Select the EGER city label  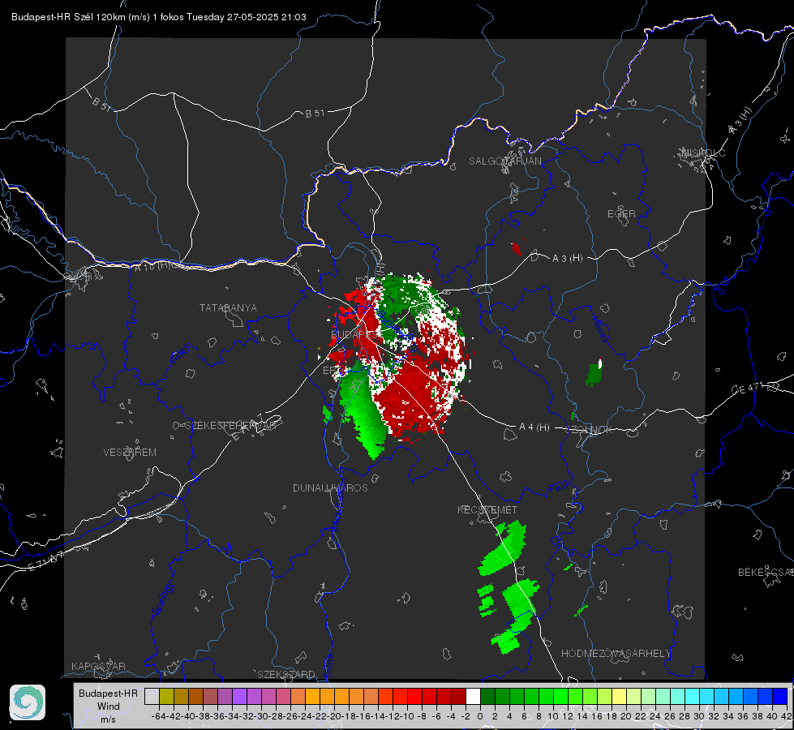coord(621,214)
